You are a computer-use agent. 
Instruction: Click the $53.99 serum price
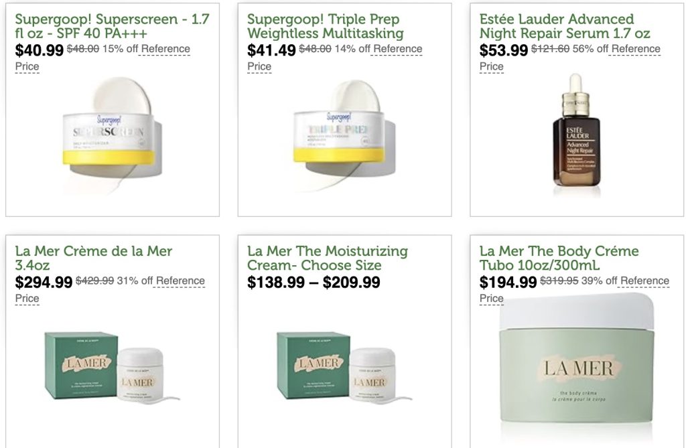[504, 50]
